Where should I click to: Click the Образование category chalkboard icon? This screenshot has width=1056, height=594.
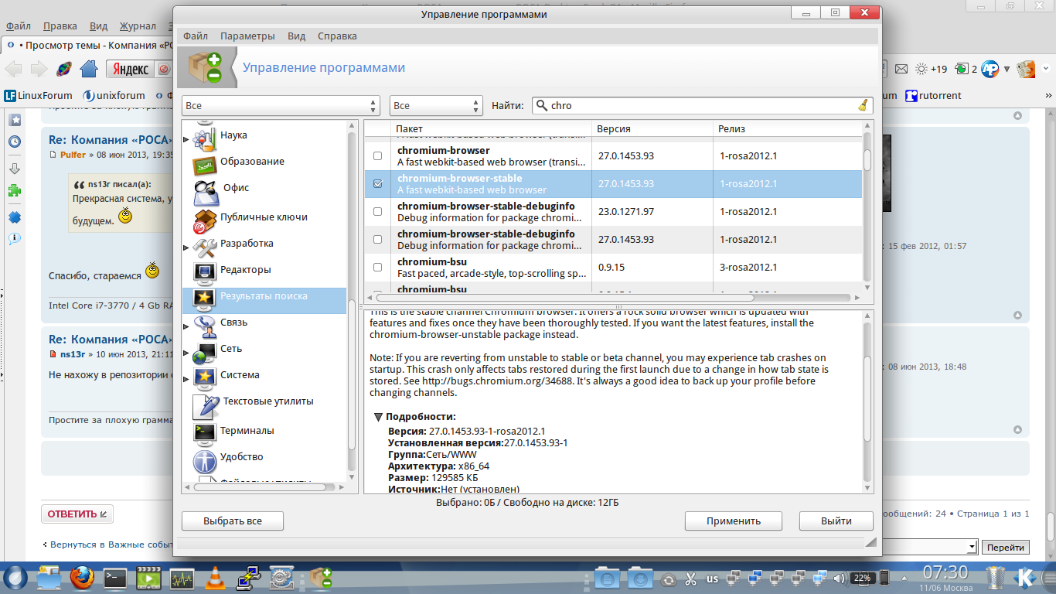pos(204,163)
